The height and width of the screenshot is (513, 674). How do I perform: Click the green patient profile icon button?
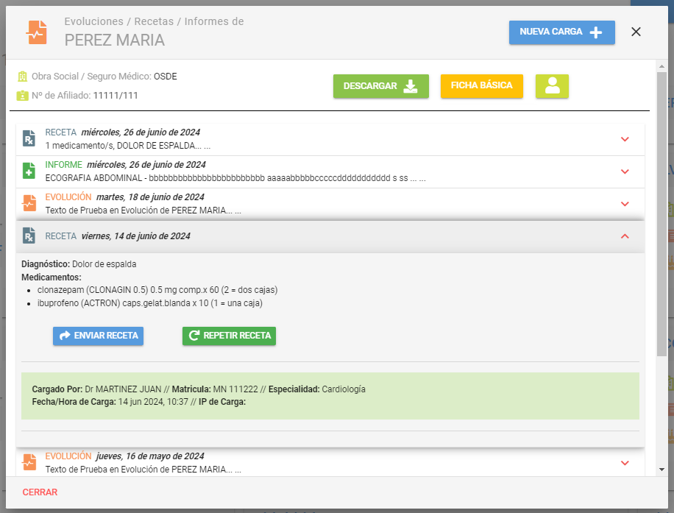[552, 86]
